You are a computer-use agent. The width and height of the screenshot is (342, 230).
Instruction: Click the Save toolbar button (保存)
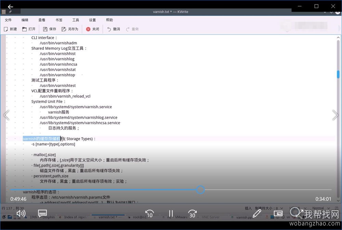coord(50,29)
